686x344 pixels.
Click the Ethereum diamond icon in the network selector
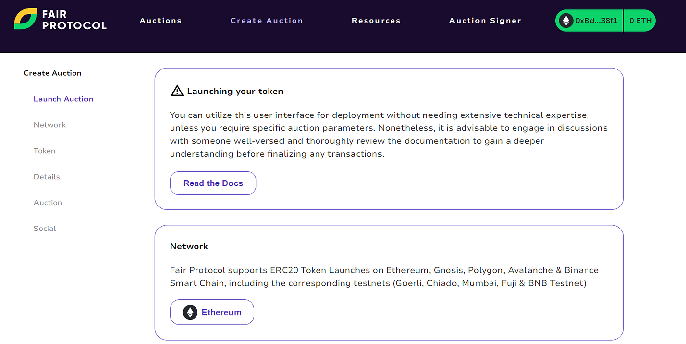190,312
